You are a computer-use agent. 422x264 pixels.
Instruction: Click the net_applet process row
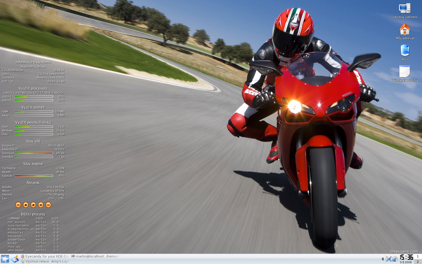(x=33, y=222)
